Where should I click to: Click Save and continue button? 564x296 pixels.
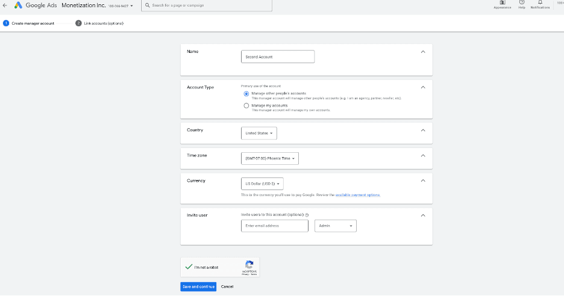click(198, 286)
